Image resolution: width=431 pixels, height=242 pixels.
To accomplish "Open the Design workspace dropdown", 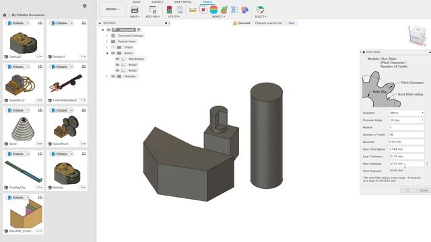I will coord(112,9).
